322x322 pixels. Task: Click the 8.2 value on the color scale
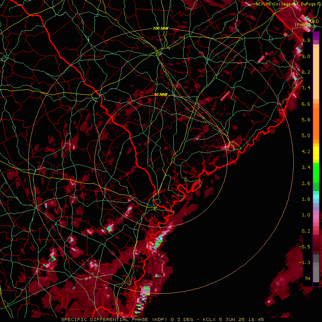click(306, 72)
